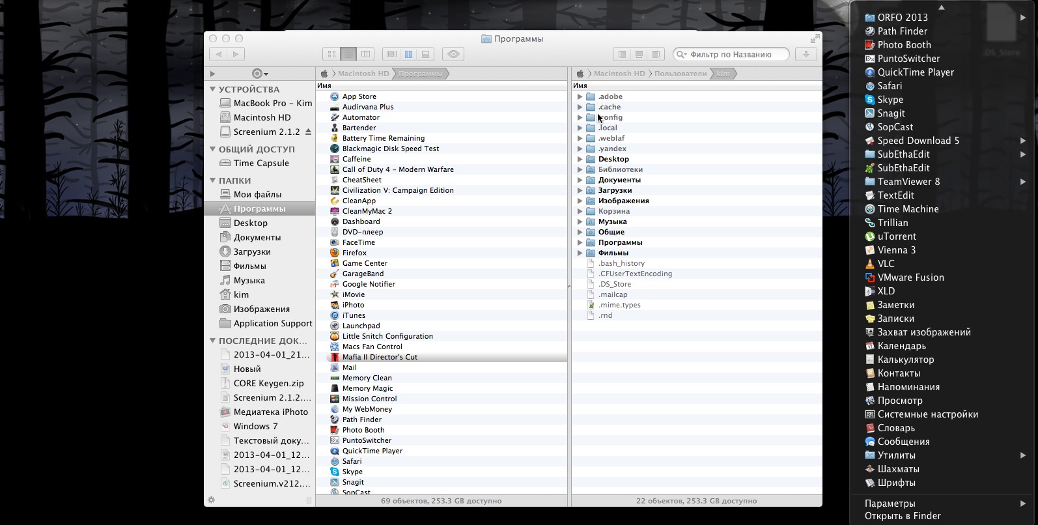Select the App Store application icon
Viewport: 1038px width, 525px height.
pos(335,96)
